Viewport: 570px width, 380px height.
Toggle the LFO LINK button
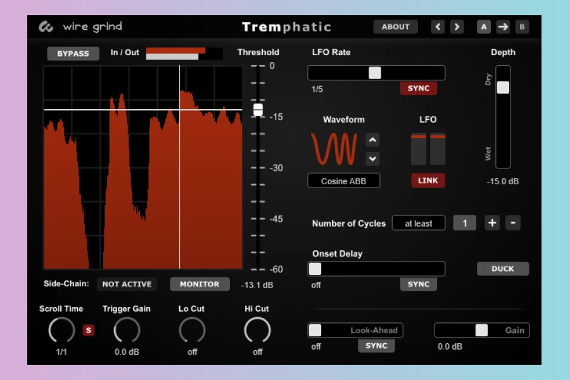click(x=428, y=180)
